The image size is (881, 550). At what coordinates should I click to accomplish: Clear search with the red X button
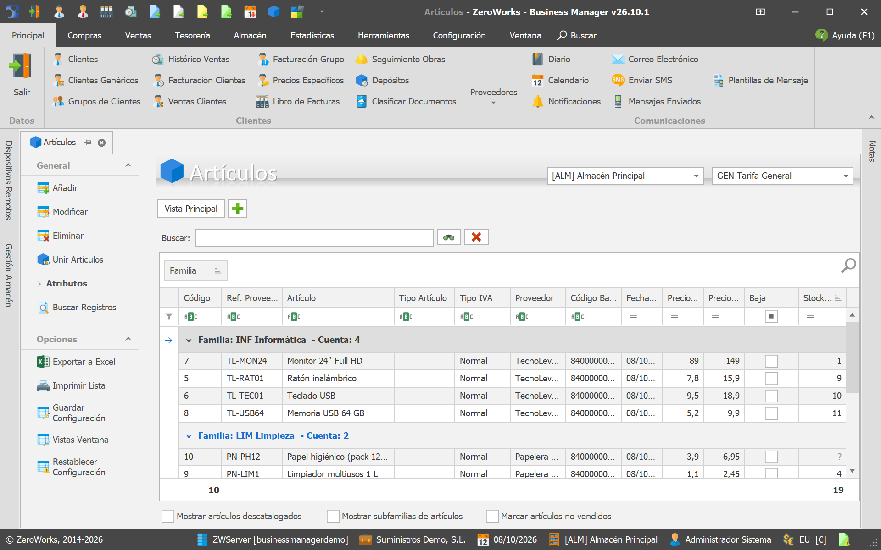[476, 237]
